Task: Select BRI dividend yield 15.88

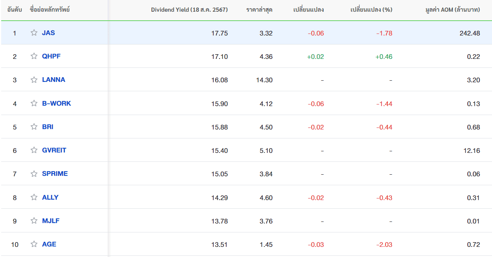Action: [x=220, y=127]
